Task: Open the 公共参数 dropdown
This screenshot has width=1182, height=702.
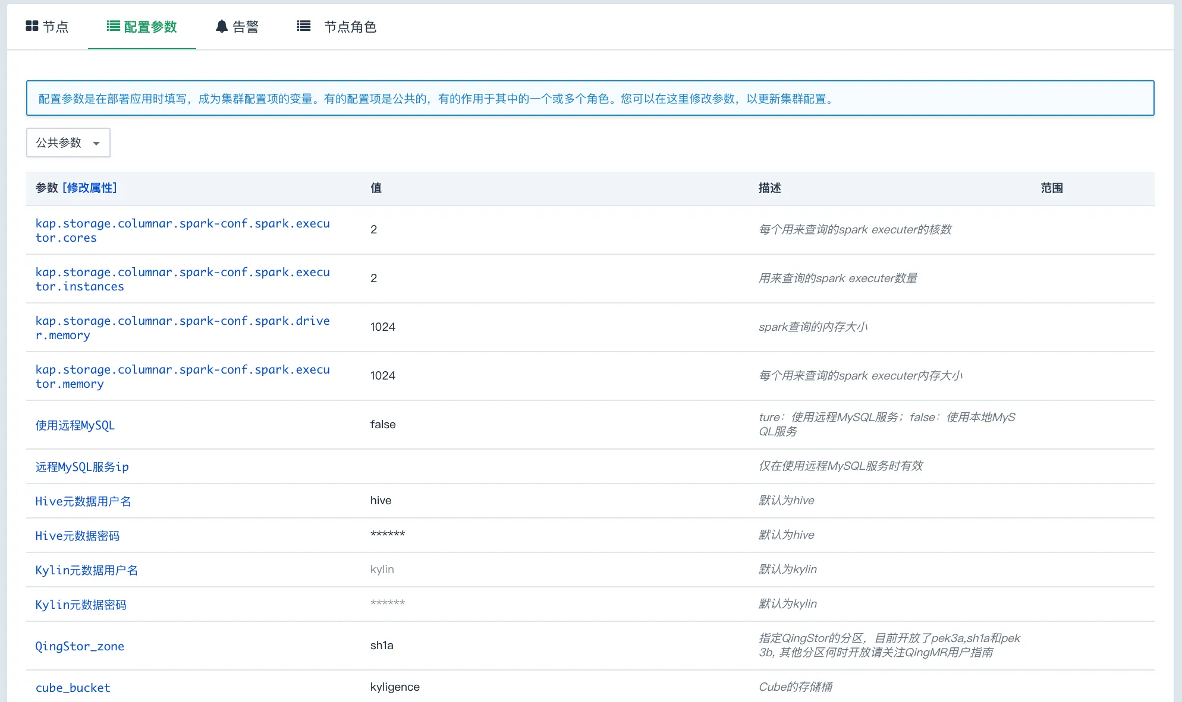Action: pos(68,143)
